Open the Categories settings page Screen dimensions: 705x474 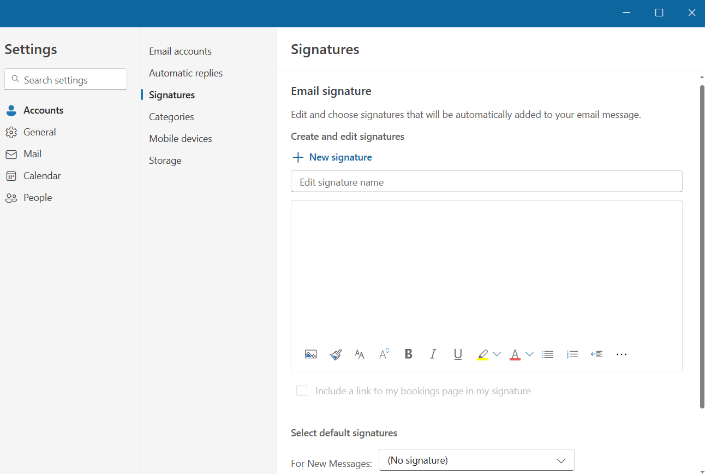pos(171,117)
